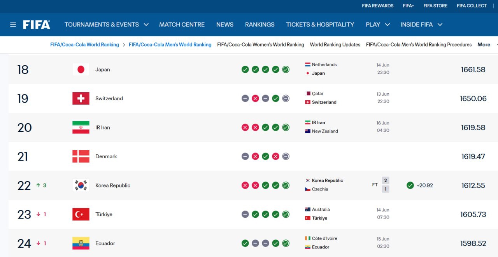Click New Zealand opponent name

click(x=325, y=131)
